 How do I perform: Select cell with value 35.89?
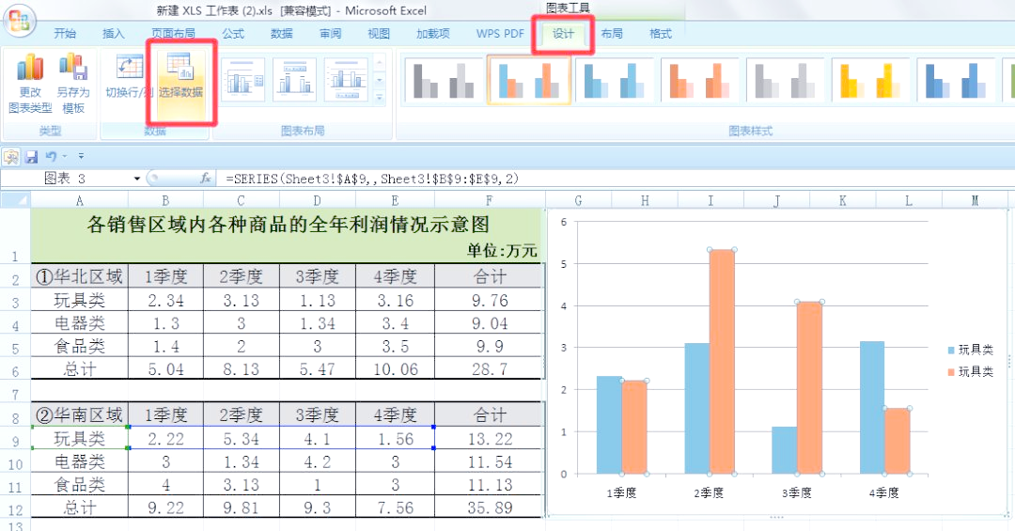[x=490, y=508]
